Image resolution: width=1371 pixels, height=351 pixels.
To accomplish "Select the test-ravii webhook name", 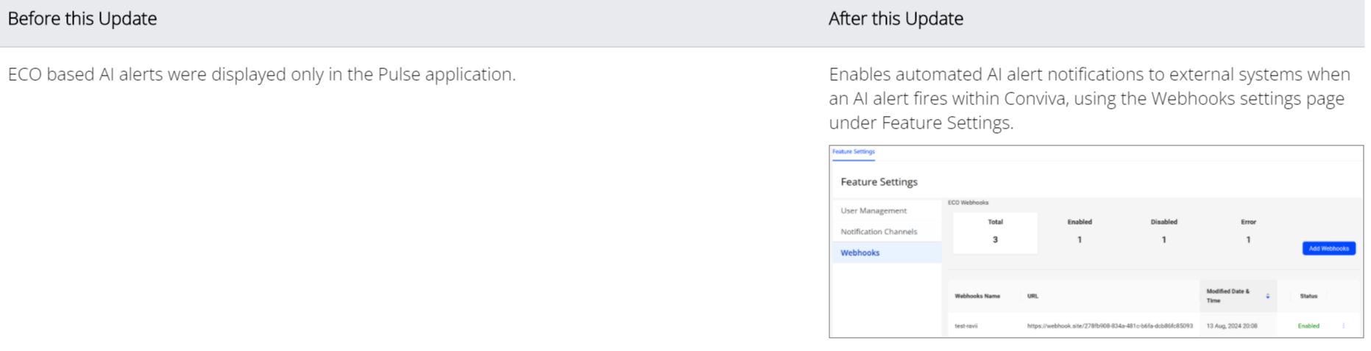I will pyautogui.click(x=966, y=326).
